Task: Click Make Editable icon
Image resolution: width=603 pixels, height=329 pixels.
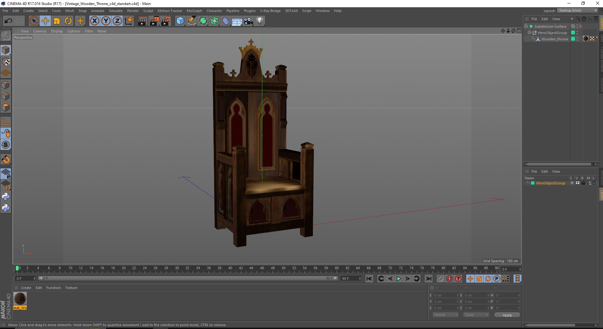Action: 6,36
